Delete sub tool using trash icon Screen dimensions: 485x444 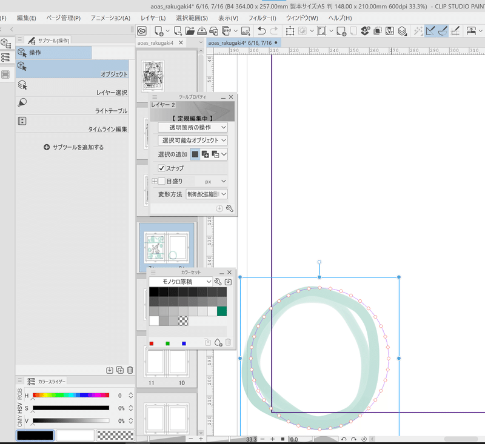click(130, 370)
